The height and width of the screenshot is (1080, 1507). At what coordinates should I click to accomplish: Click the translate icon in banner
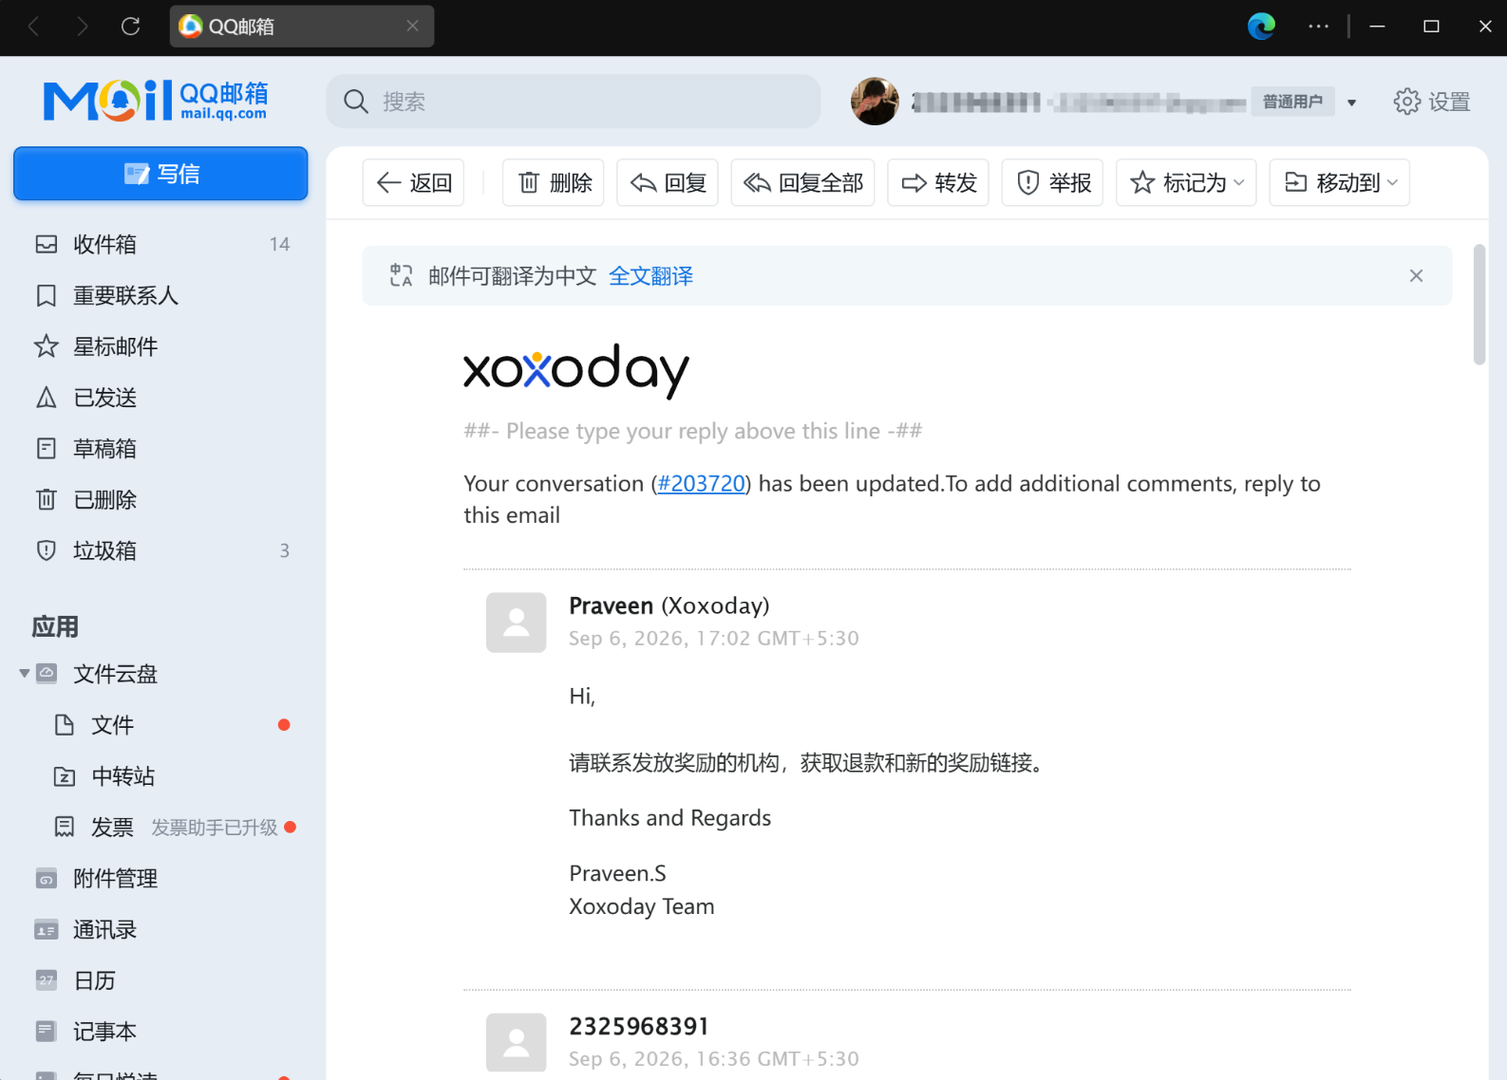pyautogui.click(x=401, y=276)
